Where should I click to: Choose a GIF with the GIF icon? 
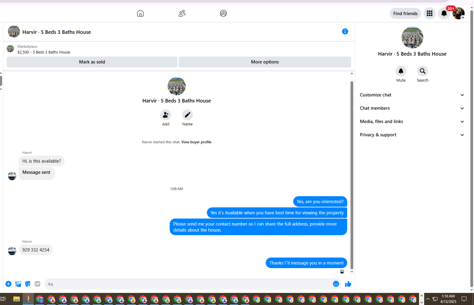[x=37, y=284]
